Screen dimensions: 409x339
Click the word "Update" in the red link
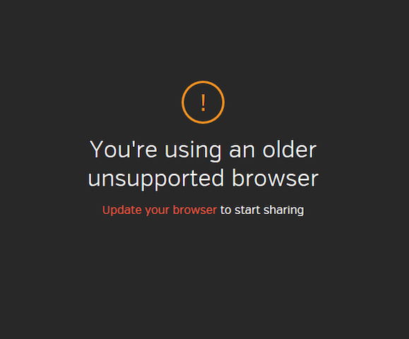tap(122, 210)
